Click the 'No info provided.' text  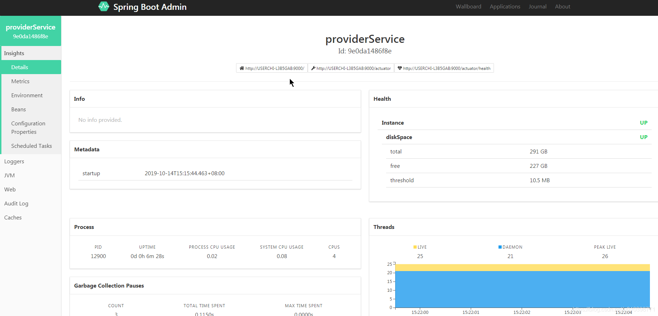(x=100, y=120)
